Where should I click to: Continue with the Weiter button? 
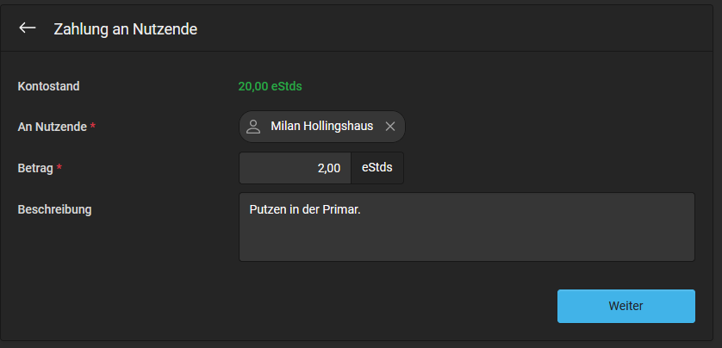point(626,306)
